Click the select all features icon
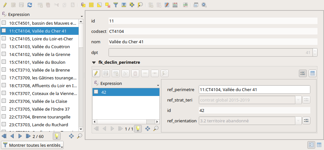This screenshot has height=150, width=324. 92,5
